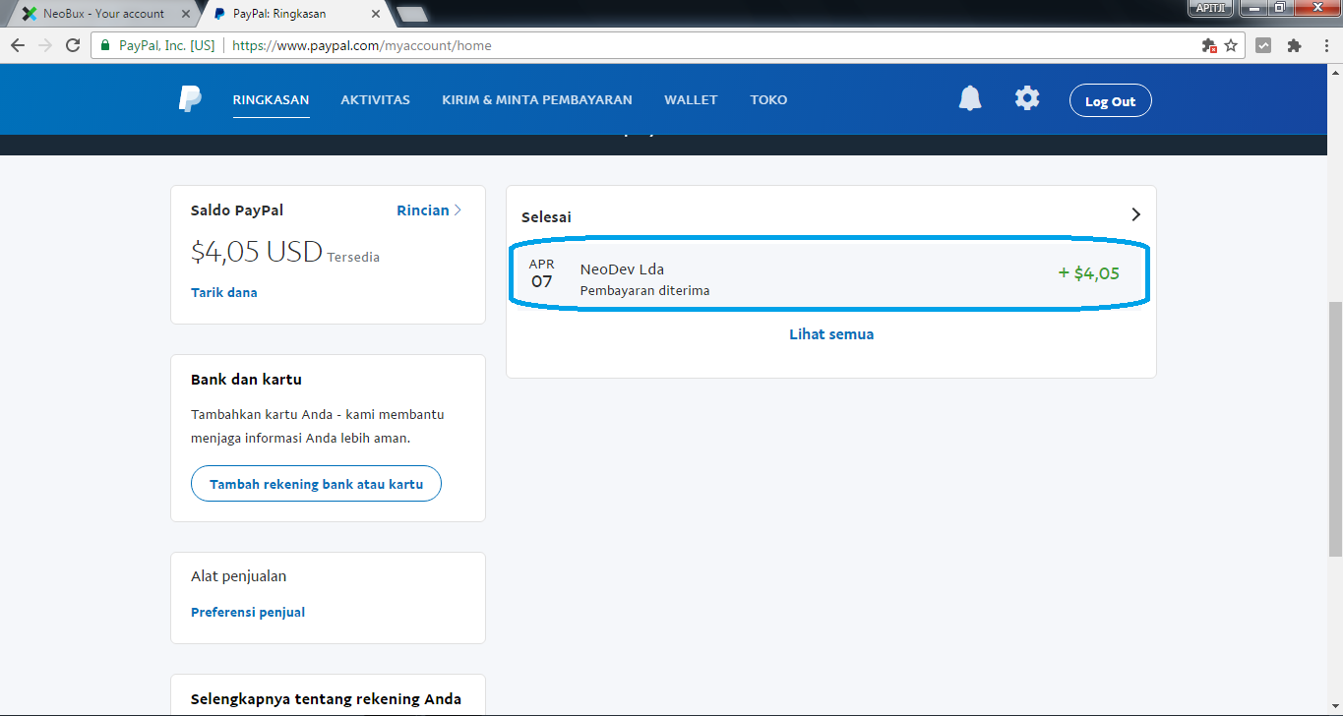Close the NeoBux tab
Image resolution: width=1343 pixels, height=716 pixels.
coord(184,14)
